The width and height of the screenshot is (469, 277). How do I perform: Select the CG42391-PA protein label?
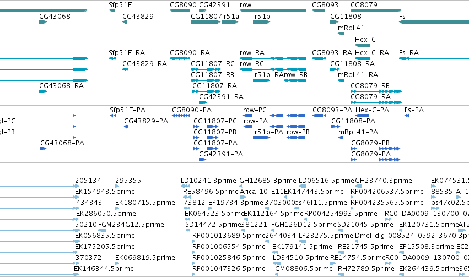221,155
